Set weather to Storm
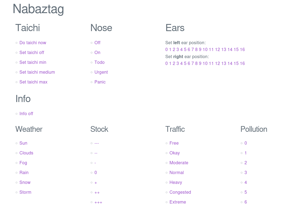 25,192
